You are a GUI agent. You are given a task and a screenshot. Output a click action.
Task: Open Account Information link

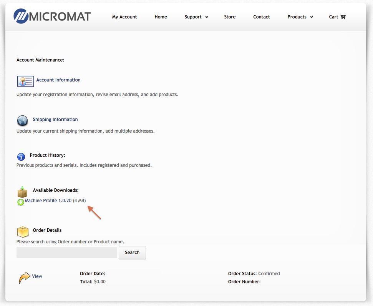pos(58,80)
